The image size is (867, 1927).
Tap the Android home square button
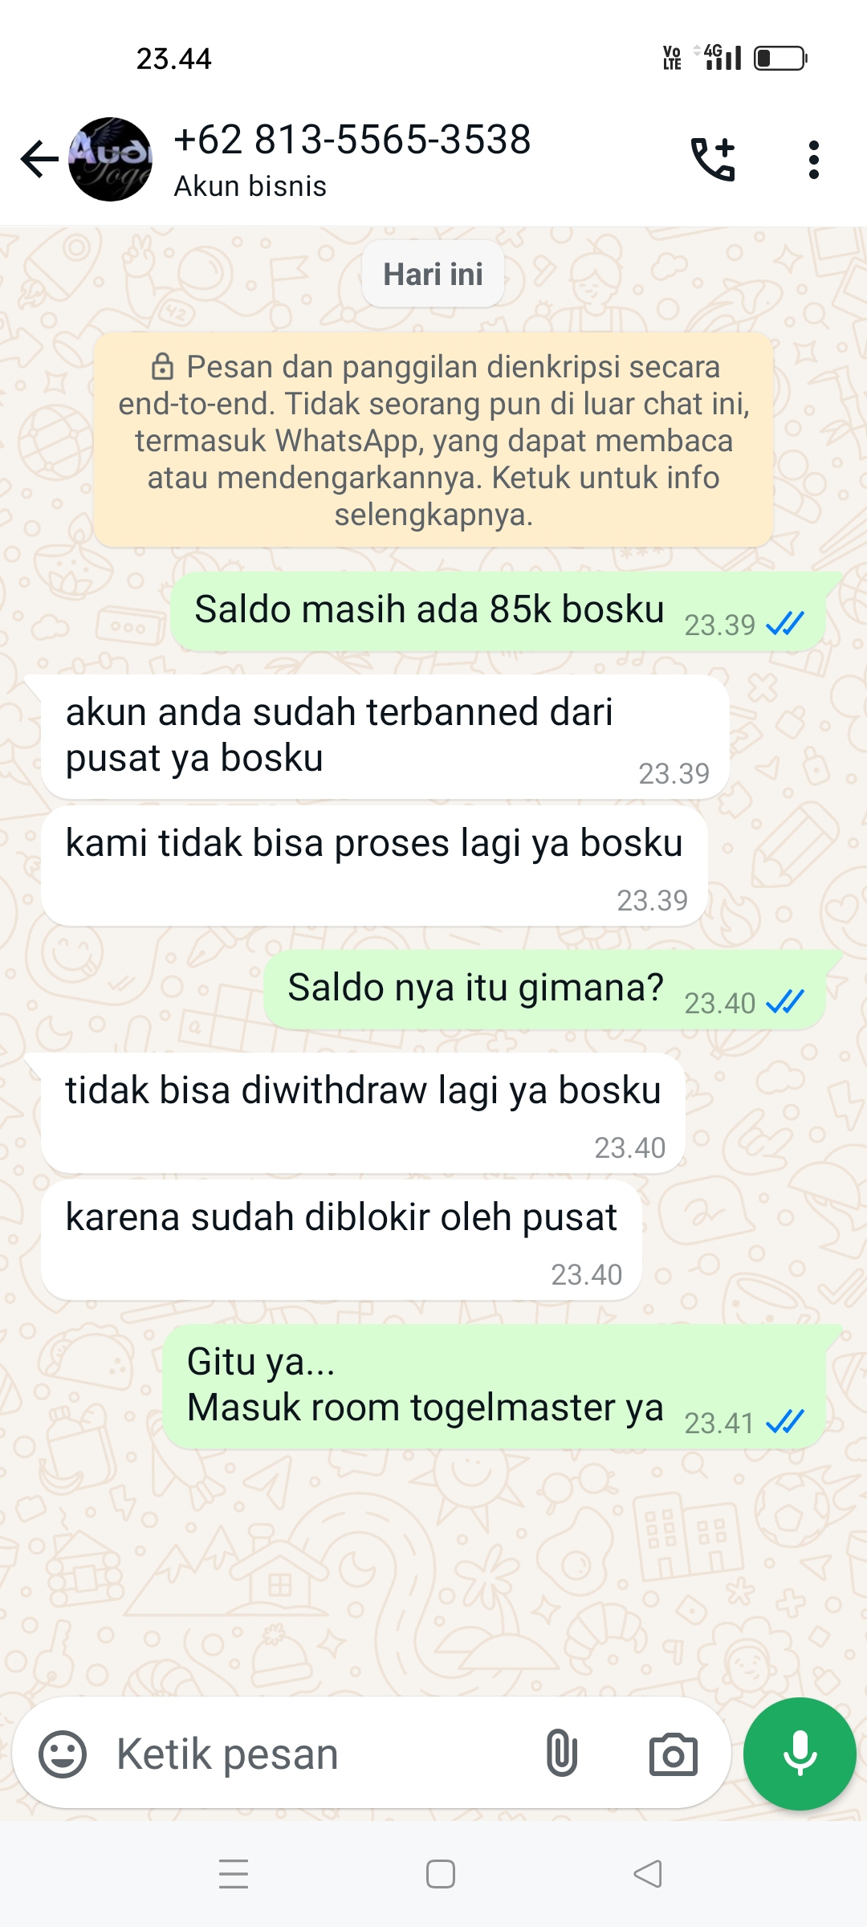pyautogui.click(x=441, y=1874)
